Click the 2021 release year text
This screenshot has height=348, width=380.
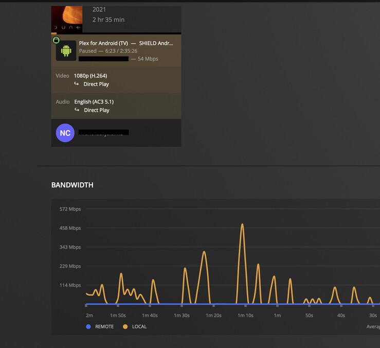[99, 9]
